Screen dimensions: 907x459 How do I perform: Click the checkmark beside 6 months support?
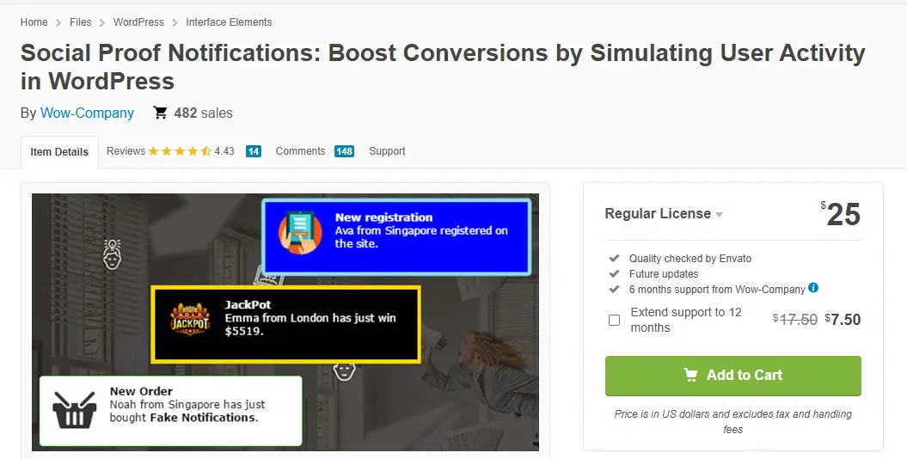click(615, 289)
